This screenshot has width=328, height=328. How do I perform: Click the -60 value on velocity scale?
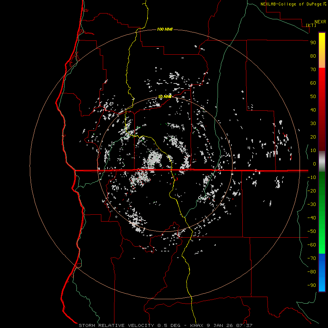point(312,245)
